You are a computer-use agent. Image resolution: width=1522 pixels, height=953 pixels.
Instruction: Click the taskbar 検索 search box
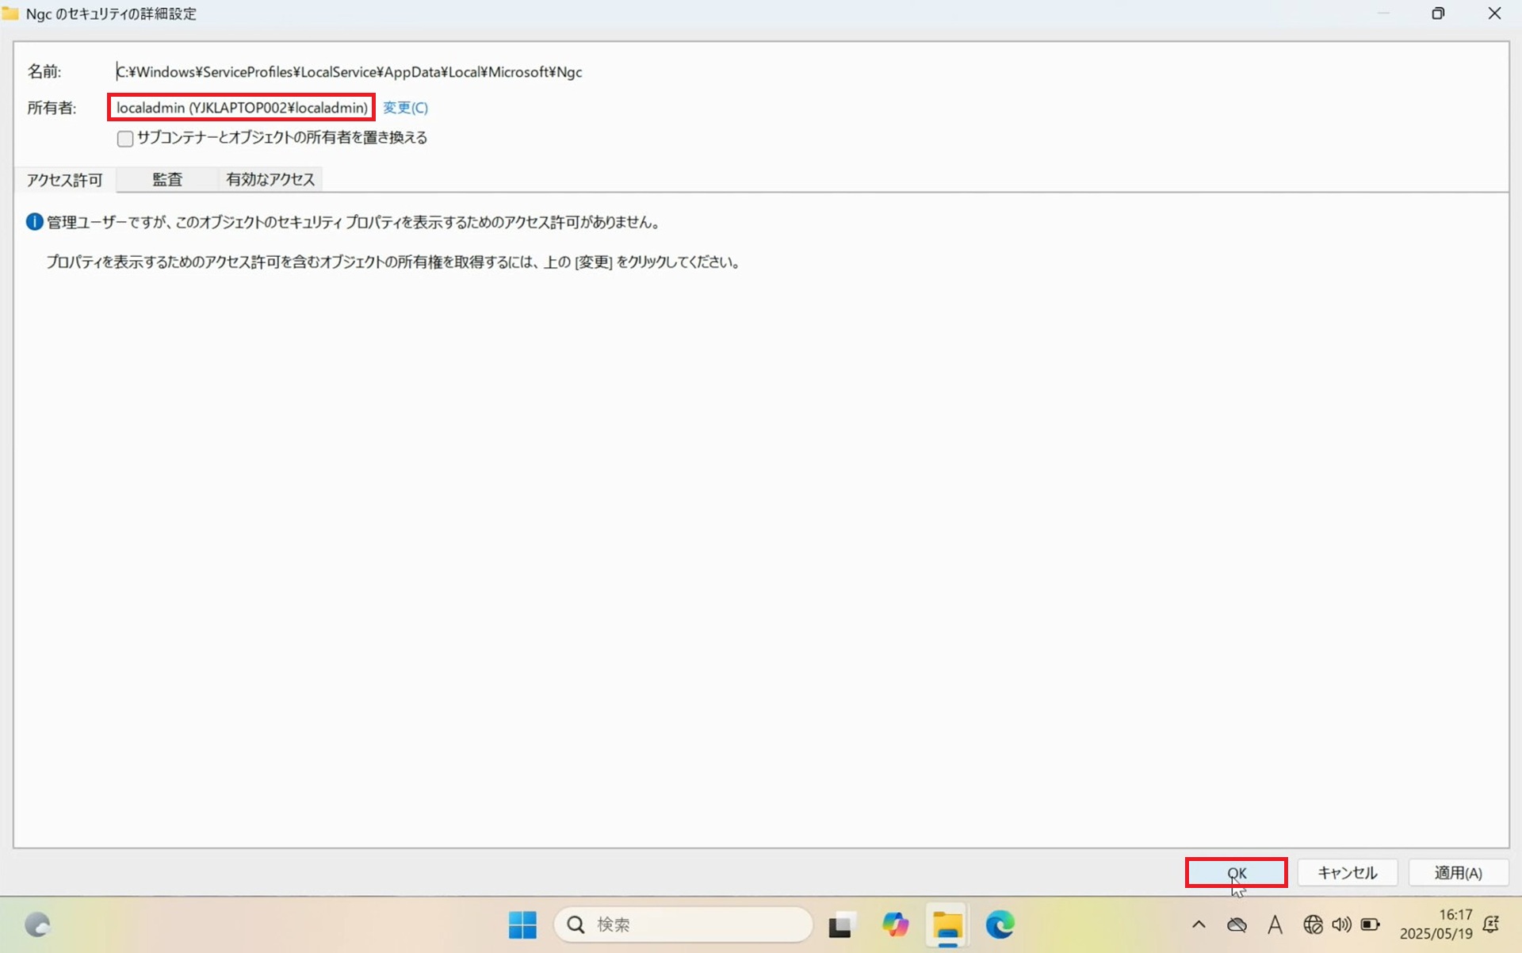[683, 924]
